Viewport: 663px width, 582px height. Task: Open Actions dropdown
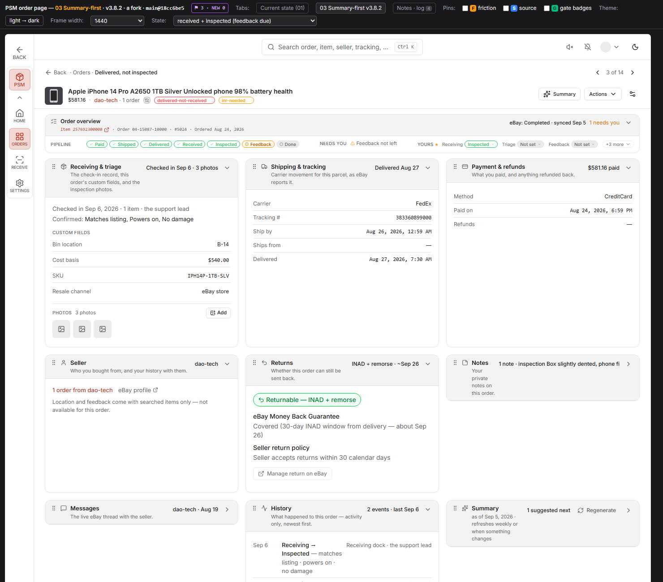coord(603,94)
